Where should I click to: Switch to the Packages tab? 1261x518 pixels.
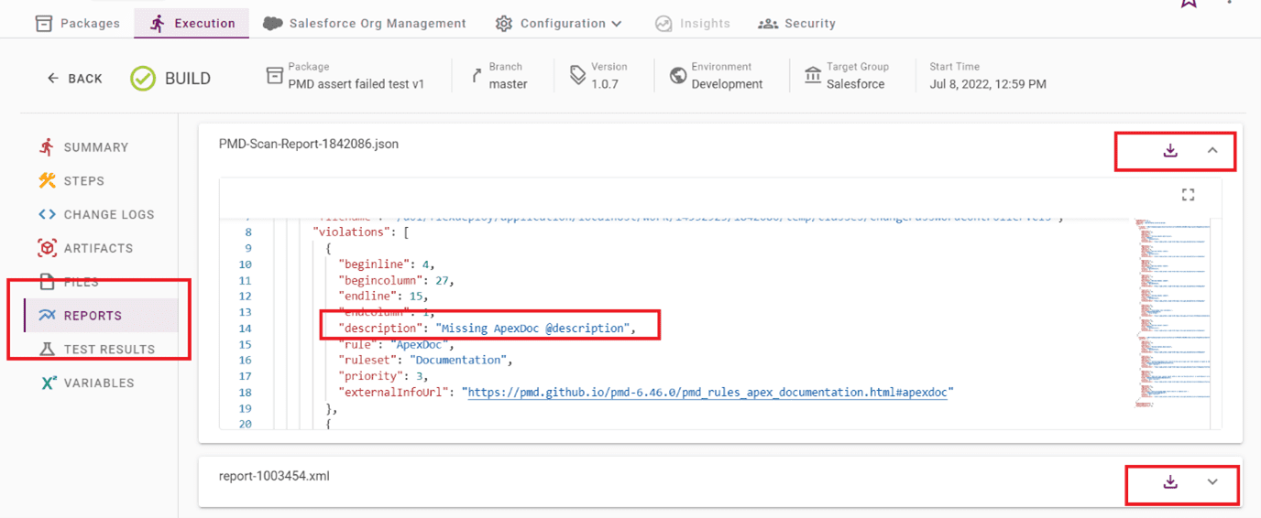(x=78, y=23)
